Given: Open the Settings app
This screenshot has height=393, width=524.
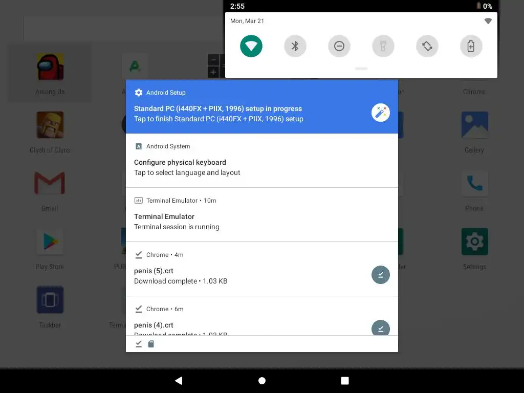Looking at the screenshot, I should (x=474, y=249).
